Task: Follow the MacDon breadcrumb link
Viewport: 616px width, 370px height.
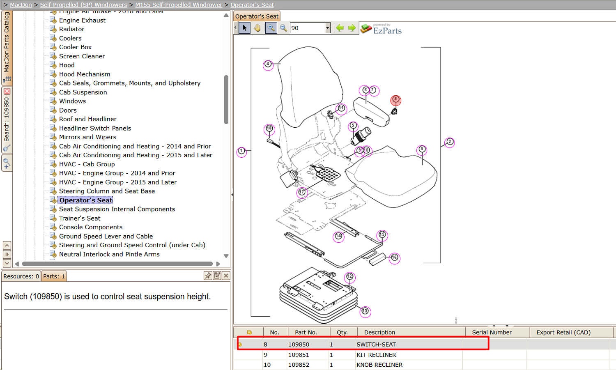Action: coord(21,5)
